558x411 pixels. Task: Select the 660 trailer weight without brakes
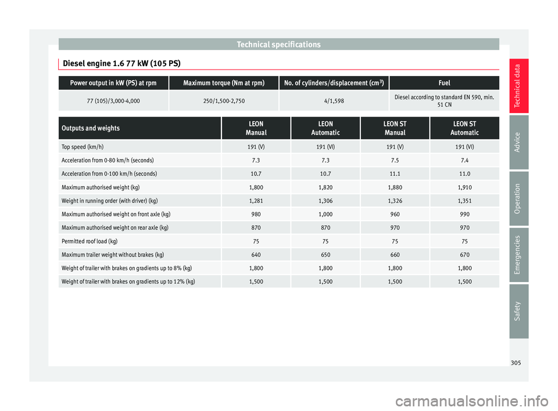click(395, 255)
